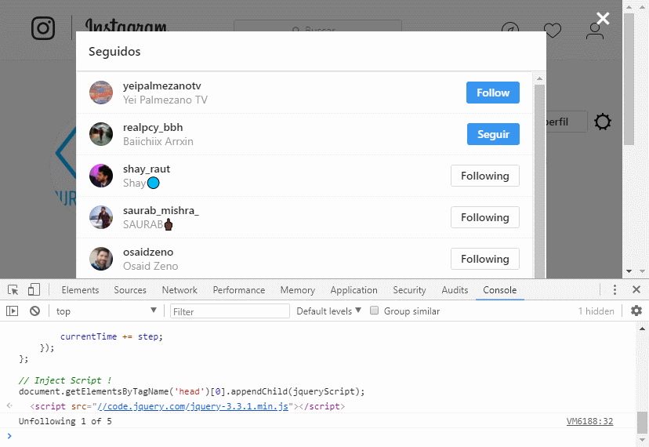Open the DevTools three-dot customize menu
The image size is (649, 447).
(615, 289)
